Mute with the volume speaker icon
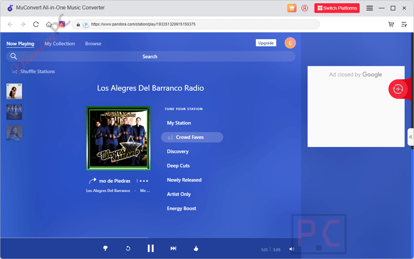 point(291,249)
